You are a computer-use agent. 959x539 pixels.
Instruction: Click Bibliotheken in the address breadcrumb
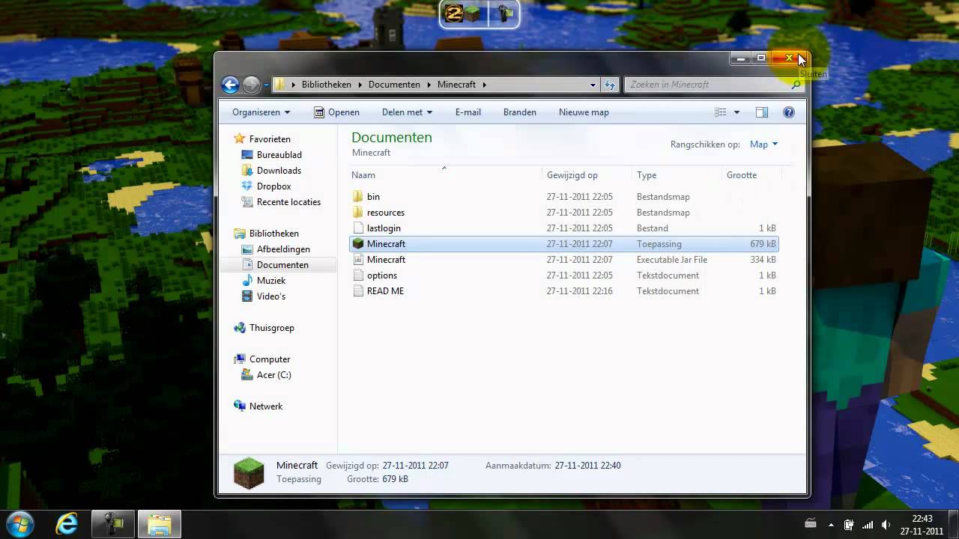pos(326,85)
